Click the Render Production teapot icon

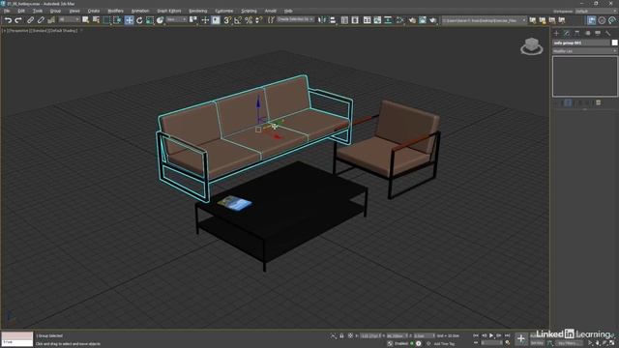tap(433, 20)
